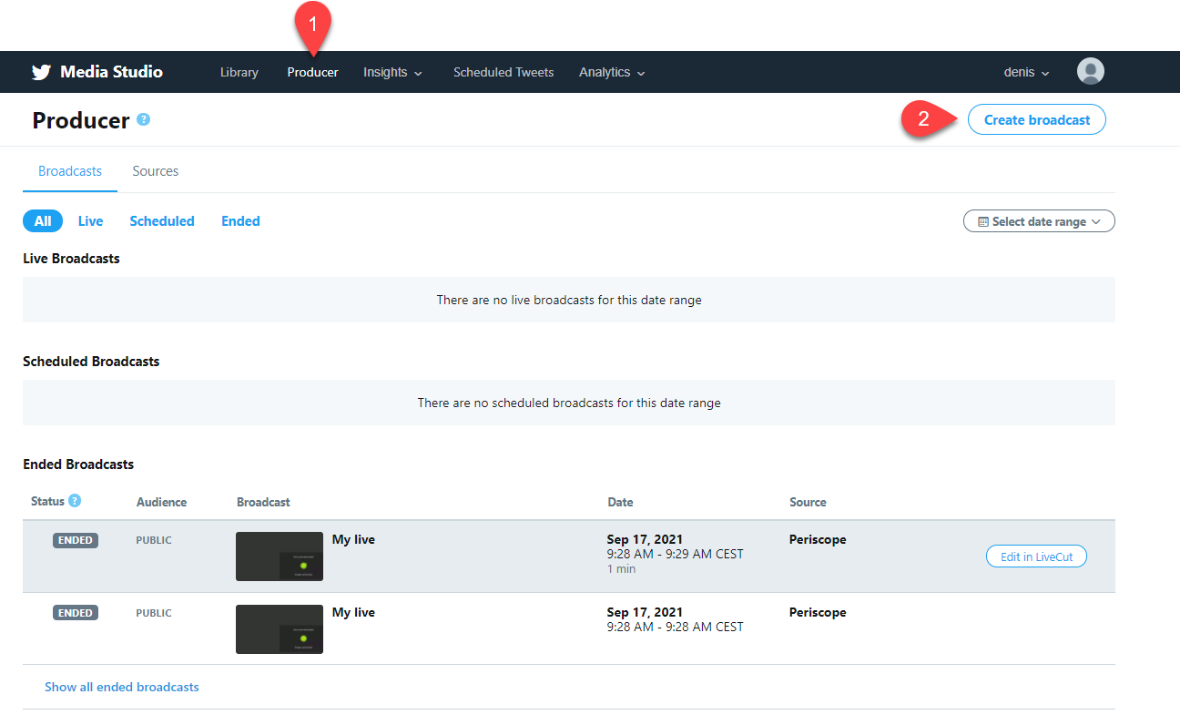Click 9:28 AM - 9:28 AM CEST time text
Viewport: 1180px width, 725px height.
pyautogui.click(x=676, y=627)
